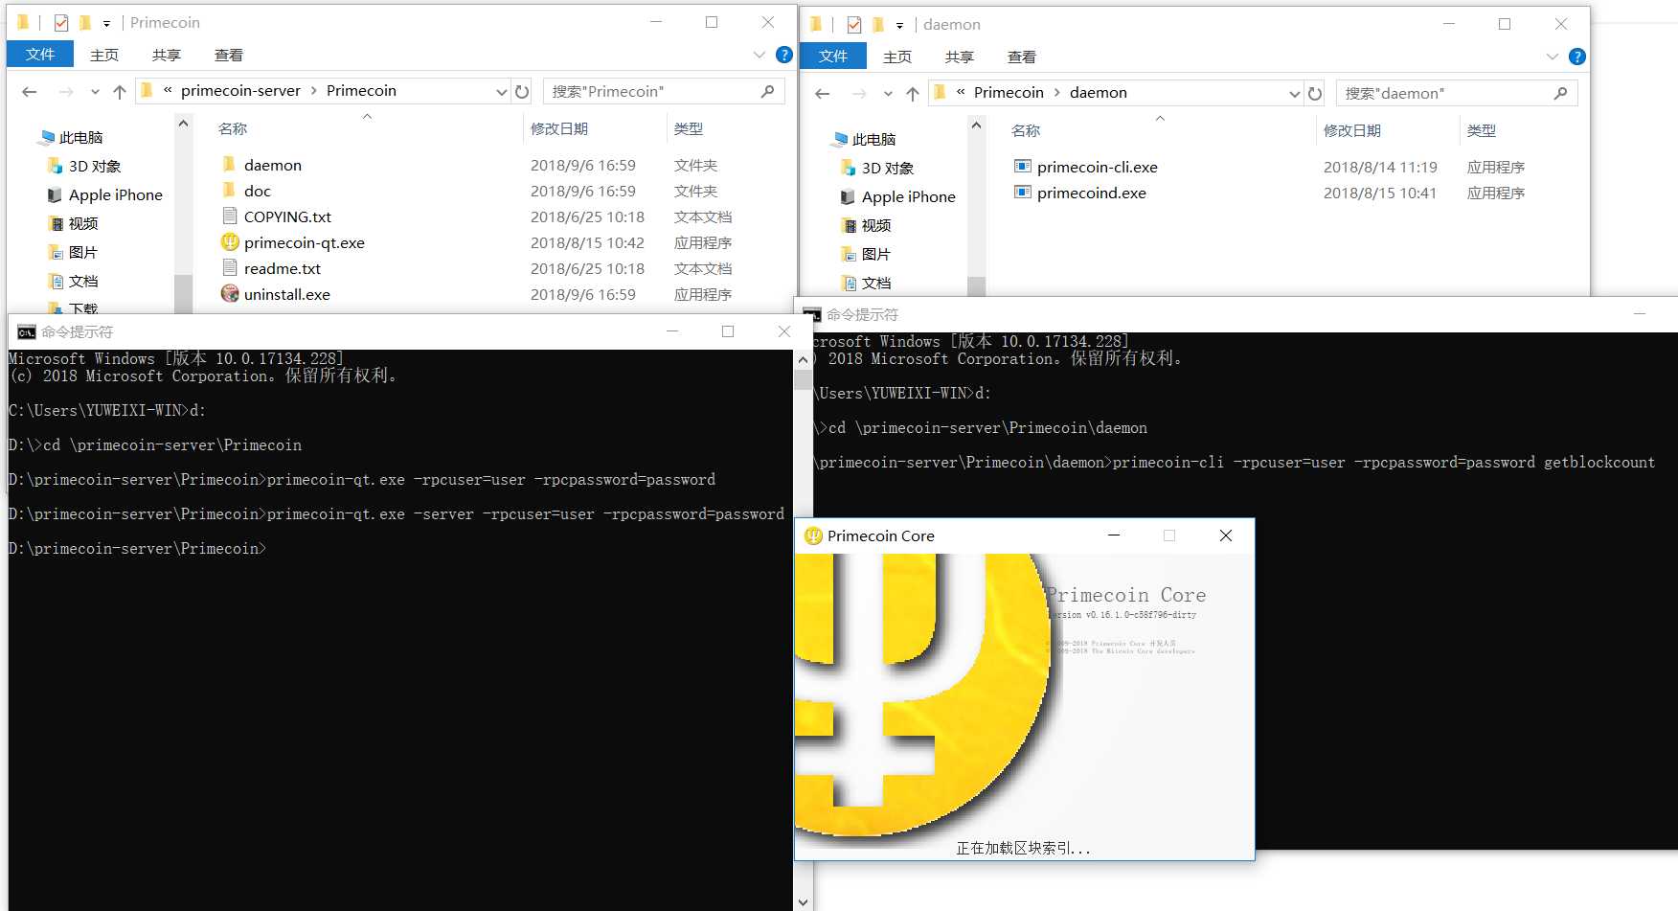Viewport: 1678px width, 911px height.
Task: Click Back arrow in daemon explorer window
Action: 823,94
